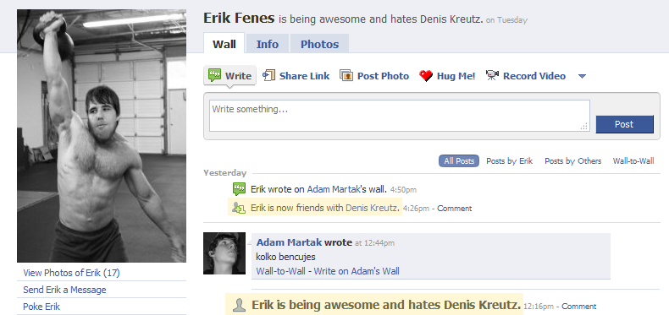Viewport: 669px width, 315px height.
Task: Click the status icon beside Erik is being awesome
Action: tap(240, 305)
